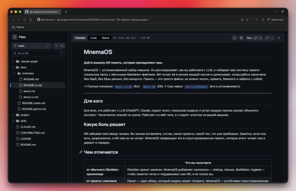Image resolution: width=296 pixels, height=191 pixels.
Task: Open the browser profile avatar
Action: point(283,11)
